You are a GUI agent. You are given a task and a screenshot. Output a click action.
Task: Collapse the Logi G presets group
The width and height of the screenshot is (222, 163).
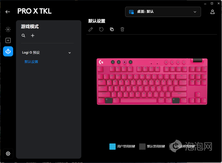[x=70, y=53]
